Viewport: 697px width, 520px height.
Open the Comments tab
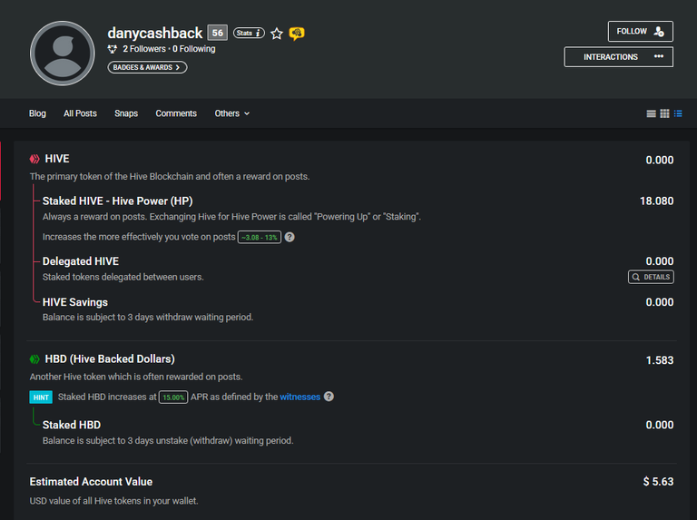(176, 113)
